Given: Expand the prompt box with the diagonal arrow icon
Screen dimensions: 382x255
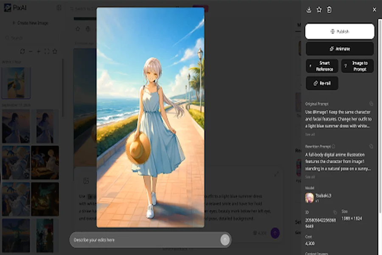Looking at the screenshot, I should [276, 174].
